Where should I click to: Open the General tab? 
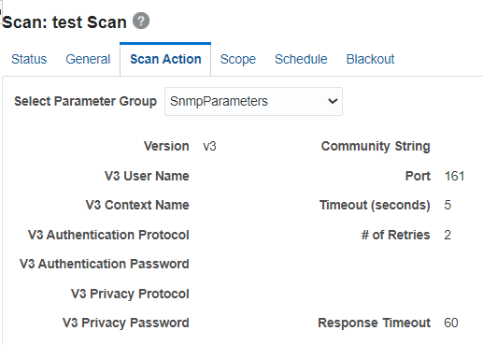click(x=88, y=59)
